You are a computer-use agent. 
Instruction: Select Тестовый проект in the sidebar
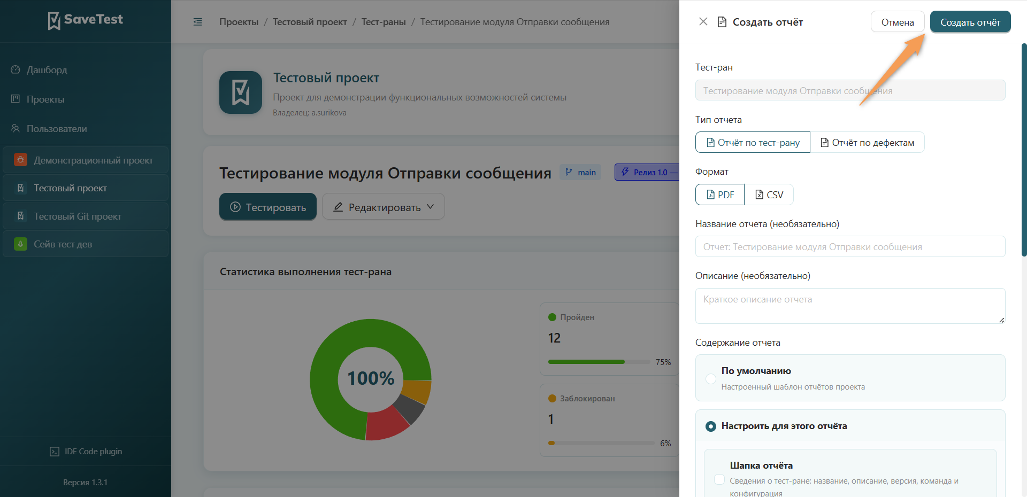click(x=86, y=188)
